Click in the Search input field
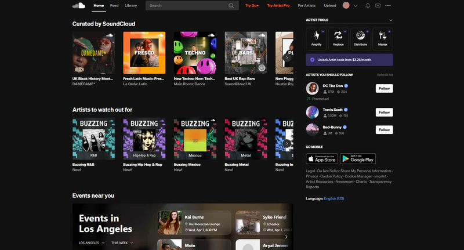 (x=188, y=6)
